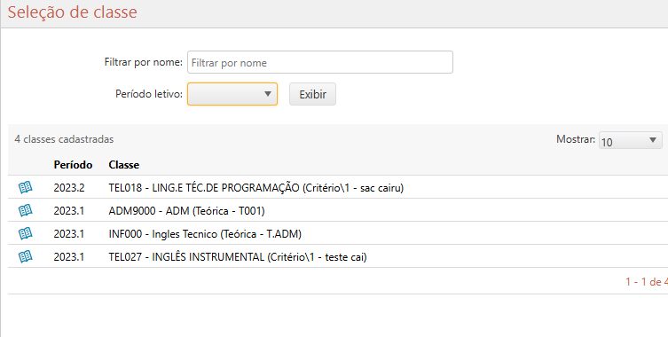Click the Seleção de classe heading
668x337 pixels.
coord(73,12)
